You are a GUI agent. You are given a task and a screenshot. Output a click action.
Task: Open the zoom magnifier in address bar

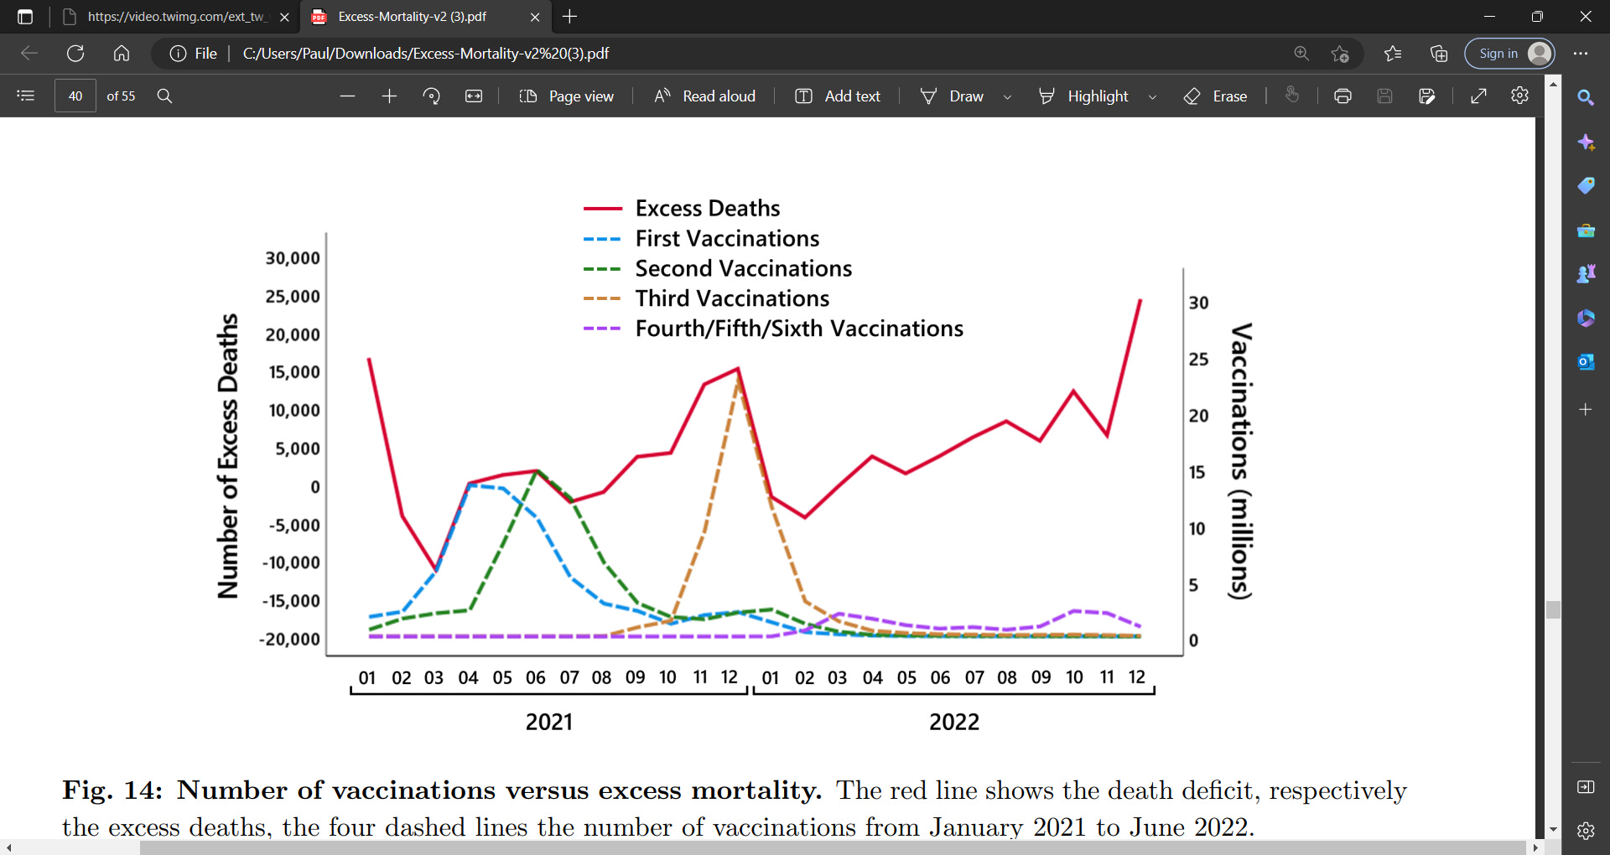(1301, 54)
